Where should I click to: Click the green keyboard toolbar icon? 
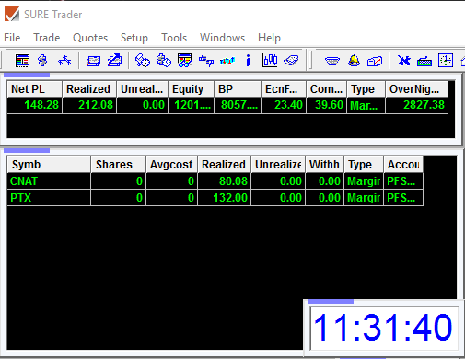[424, 62]
